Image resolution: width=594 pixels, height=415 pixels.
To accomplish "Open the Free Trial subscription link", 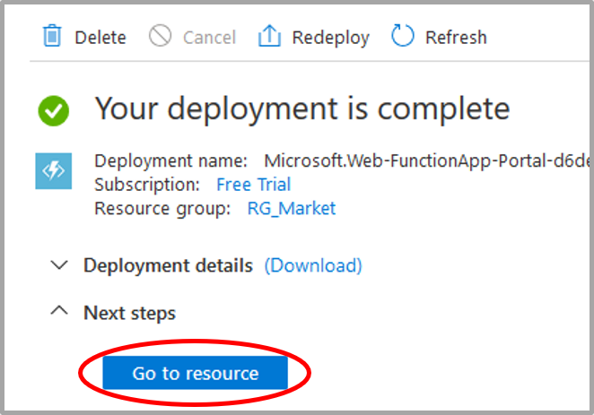I will click(x=253, y=185).
